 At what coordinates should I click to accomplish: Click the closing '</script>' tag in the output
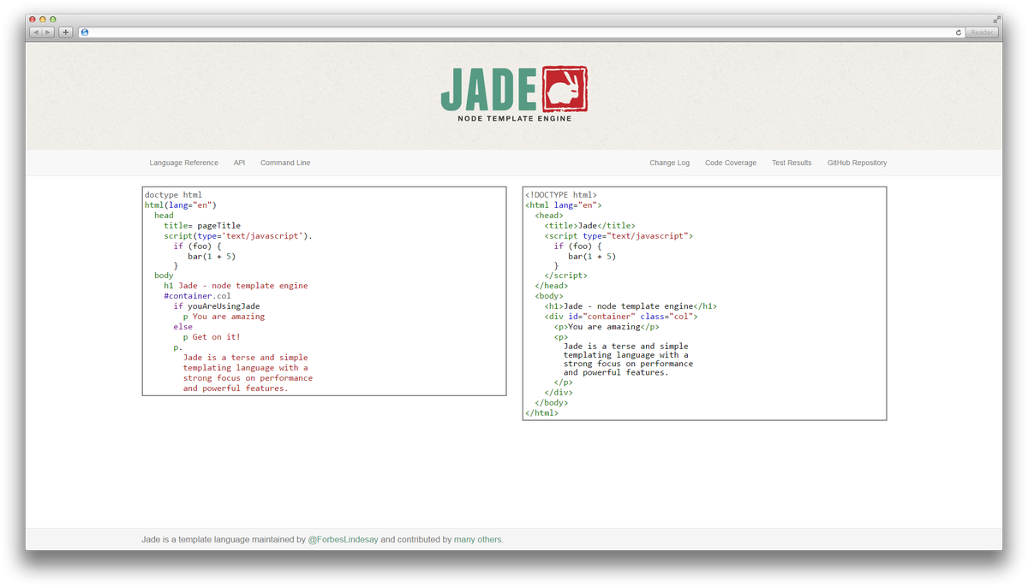[x=565, y=276]
